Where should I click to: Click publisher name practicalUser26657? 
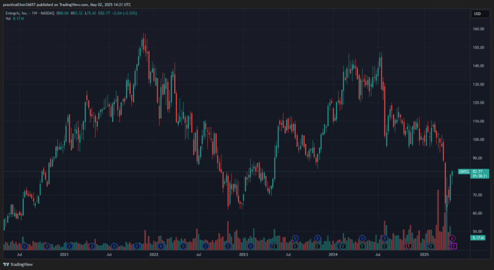(x=22, y=4)
